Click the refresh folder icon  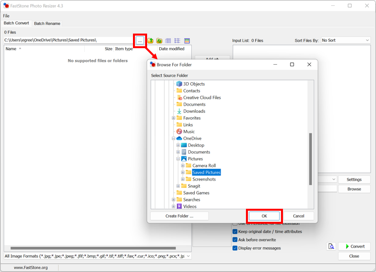(159, 40)
